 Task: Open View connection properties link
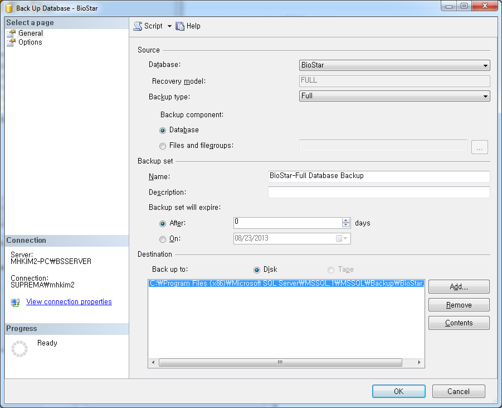[69, 302]
